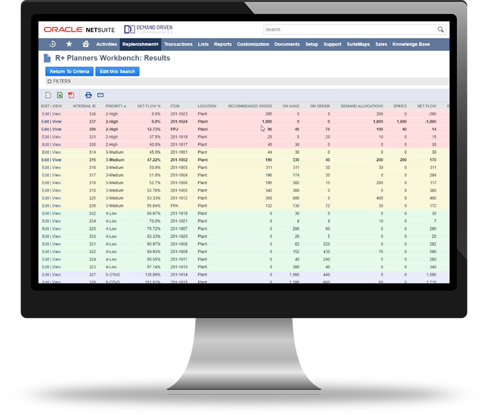Open the Reports menu
The width and height of the screenshot is (488, 415).
click(223, 44)
